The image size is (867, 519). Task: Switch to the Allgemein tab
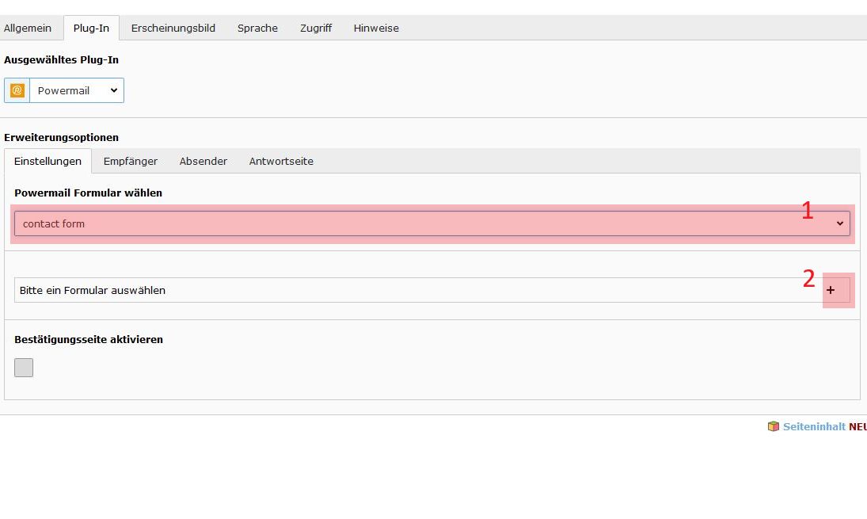(28, 28)
